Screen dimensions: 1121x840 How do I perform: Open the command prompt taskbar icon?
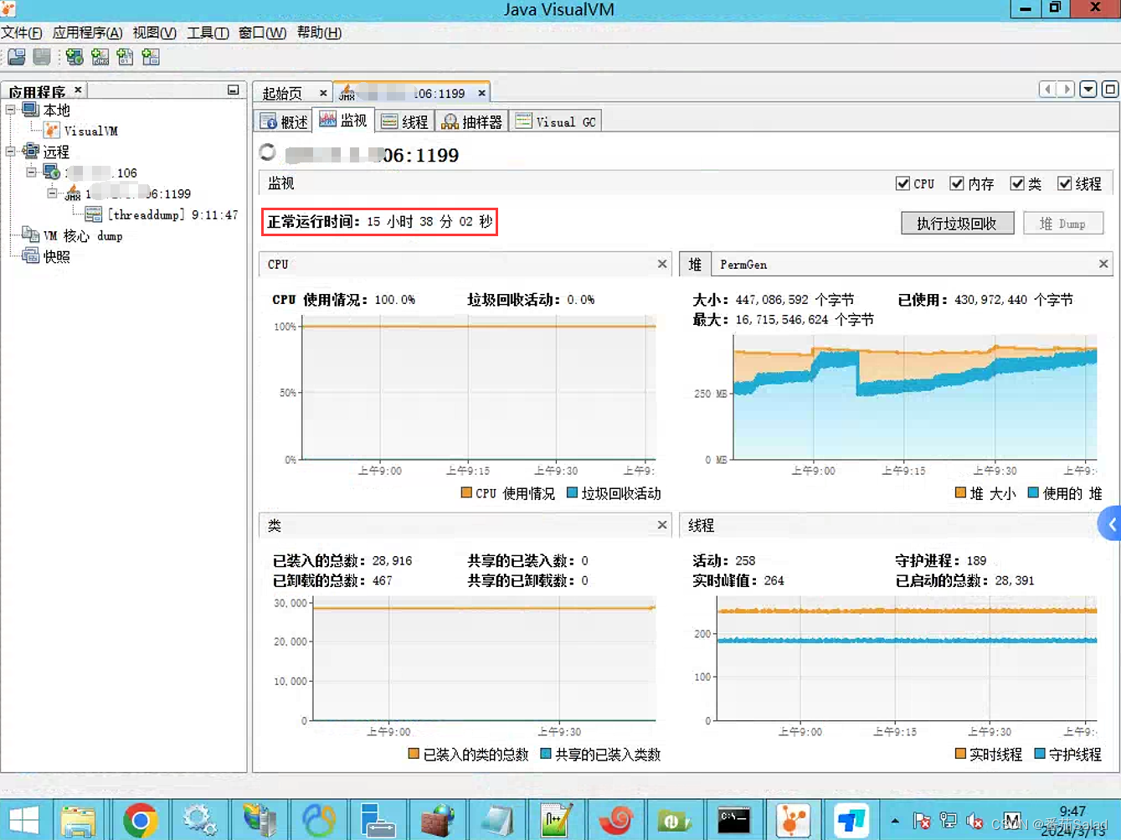pos(733,821)
